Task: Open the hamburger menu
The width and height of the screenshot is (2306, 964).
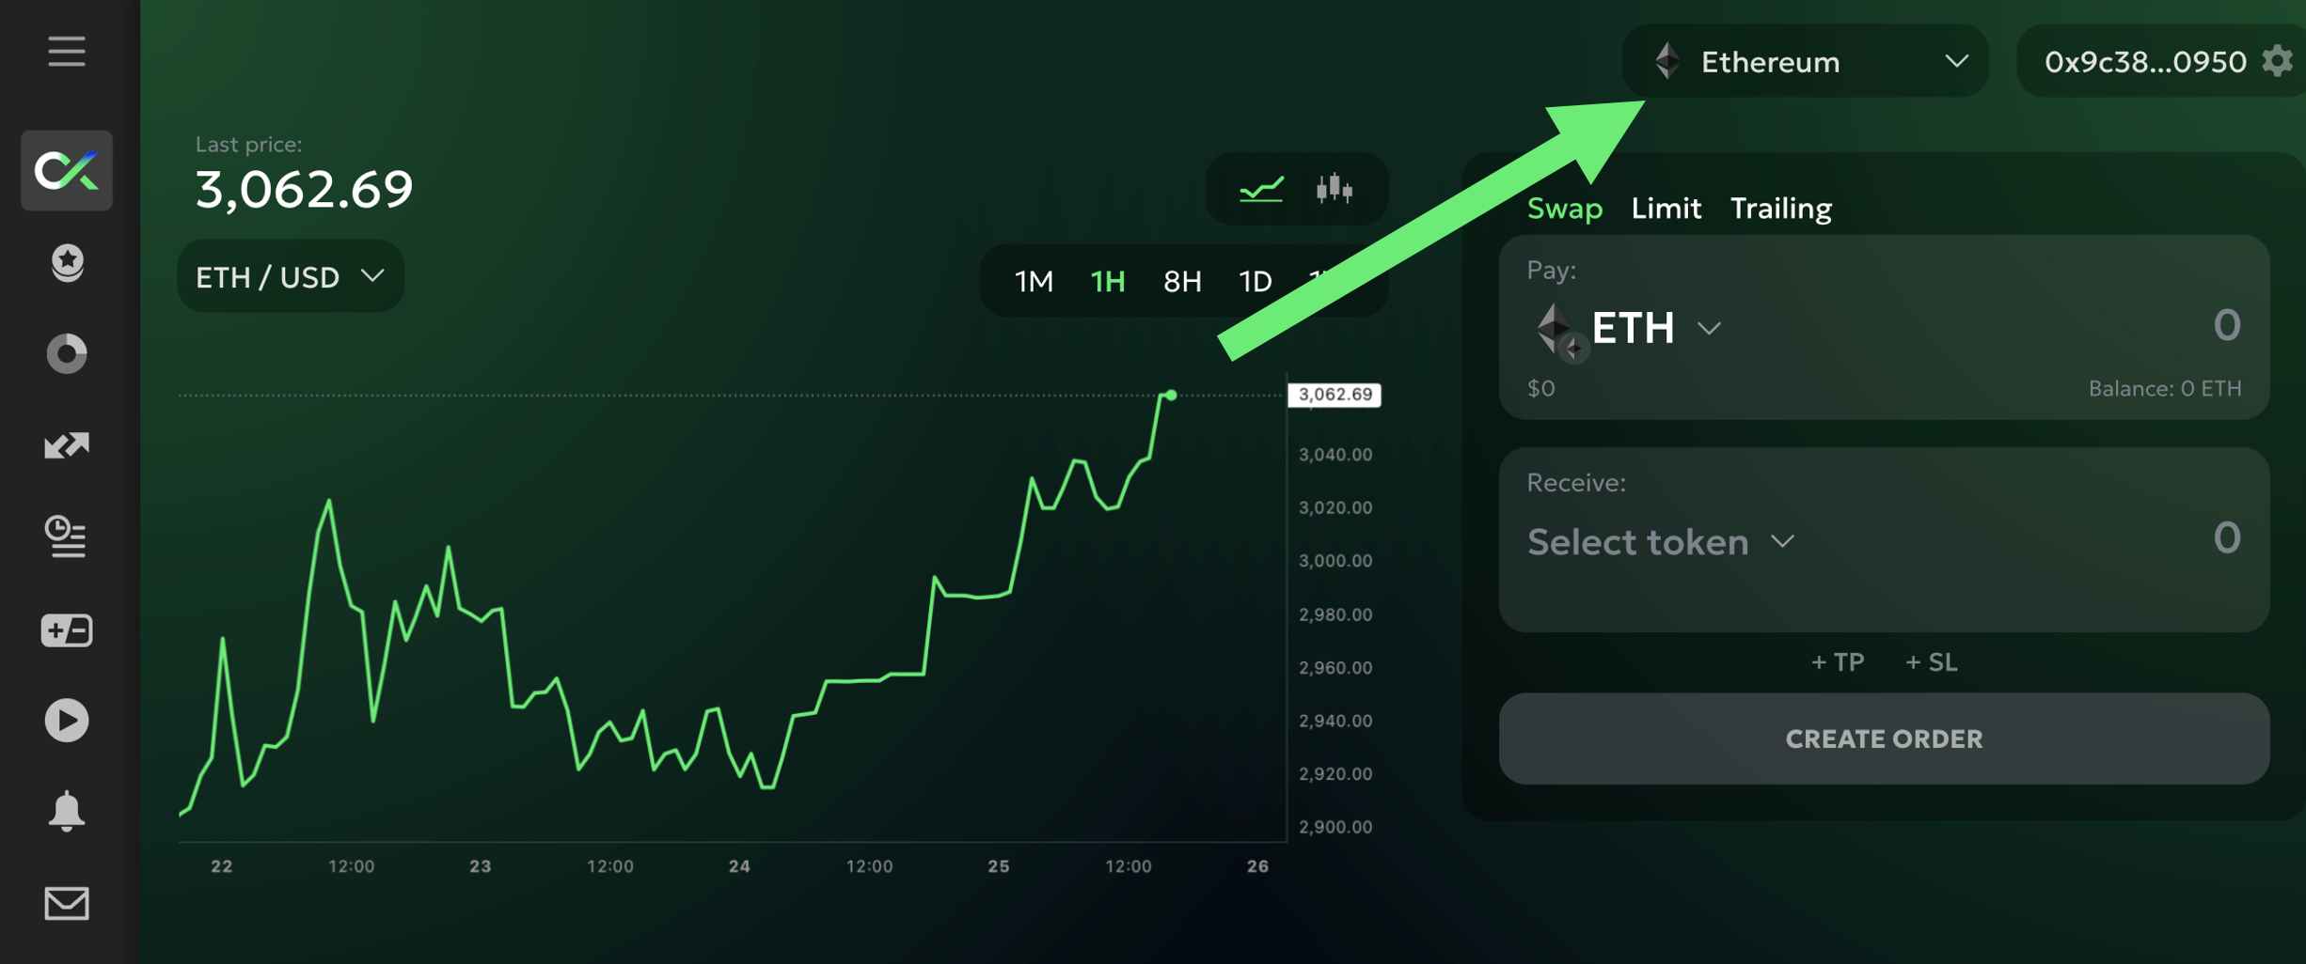Action: [x=67, y=52]
